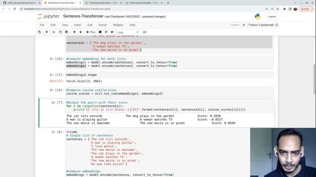Open the View menu

65,25
